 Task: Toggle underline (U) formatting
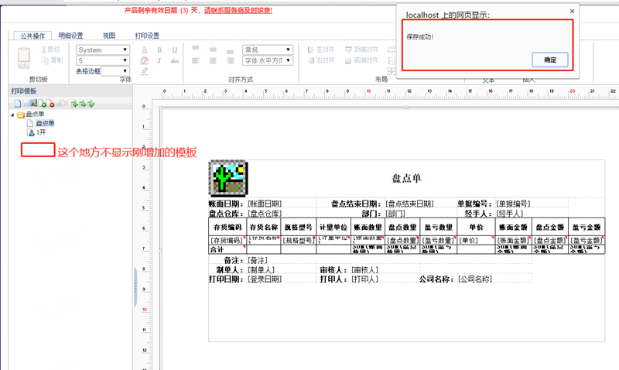tap(175, 50)
